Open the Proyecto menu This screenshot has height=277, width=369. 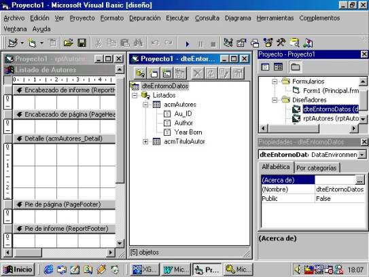coord(82,18)
